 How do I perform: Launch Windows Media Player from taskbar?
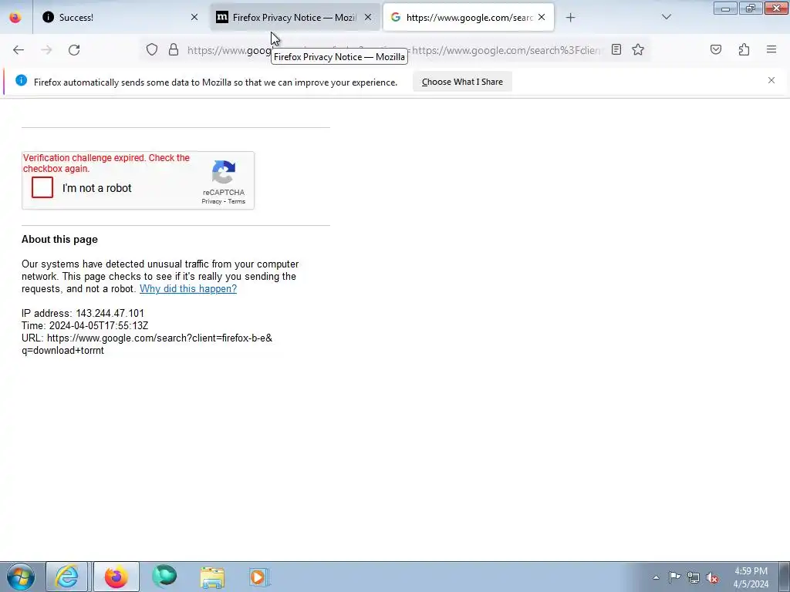[259, 577]
